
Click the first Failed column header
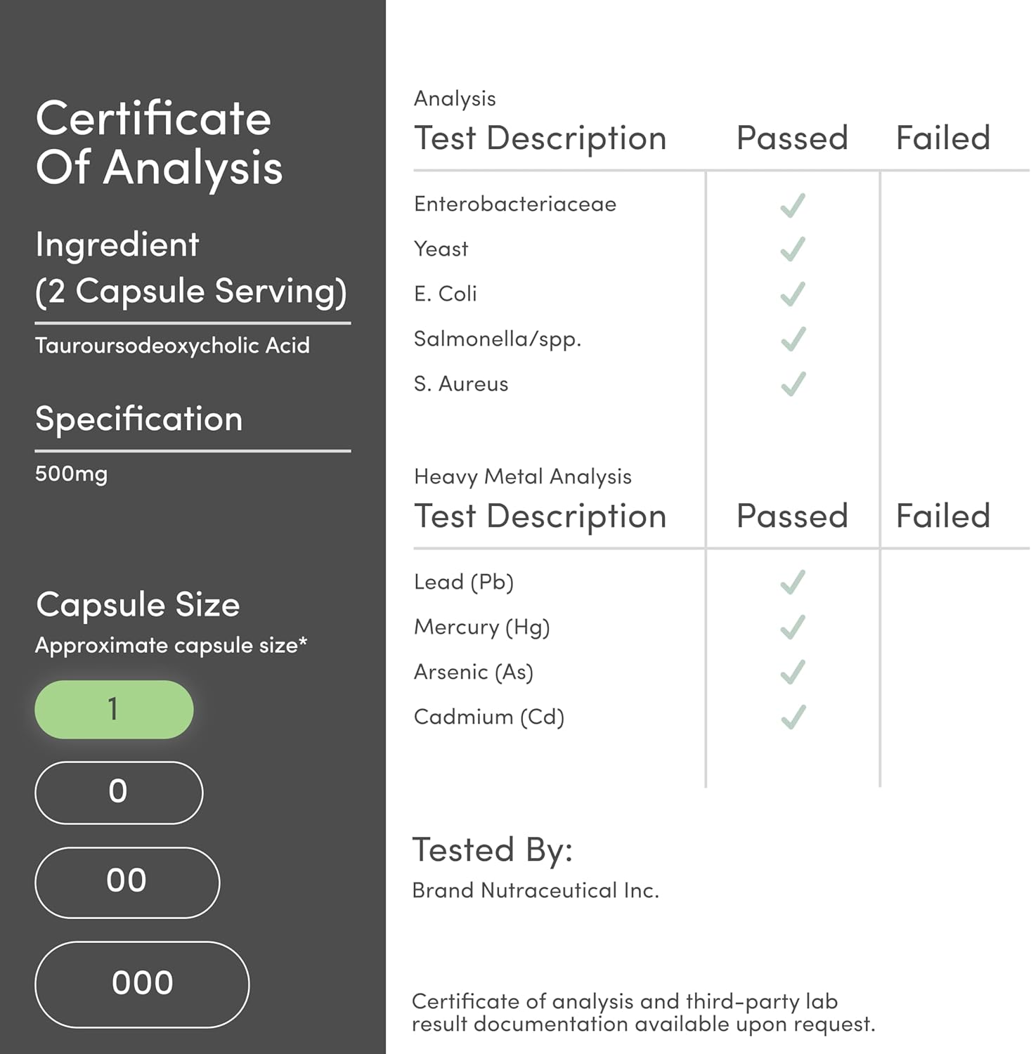(x=942, y=138)
